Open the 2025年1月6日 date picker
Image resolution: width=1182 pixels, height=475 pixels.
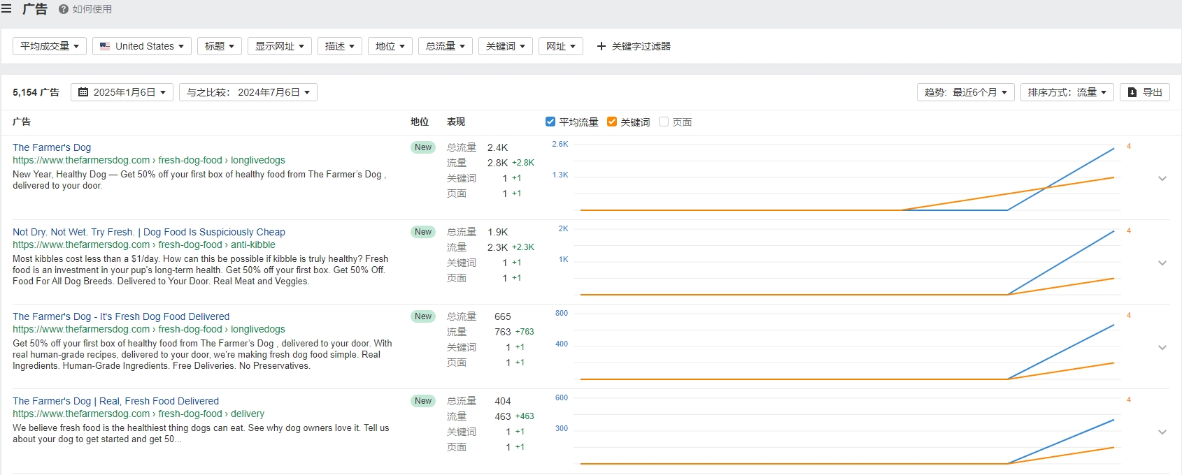[122, 92]
